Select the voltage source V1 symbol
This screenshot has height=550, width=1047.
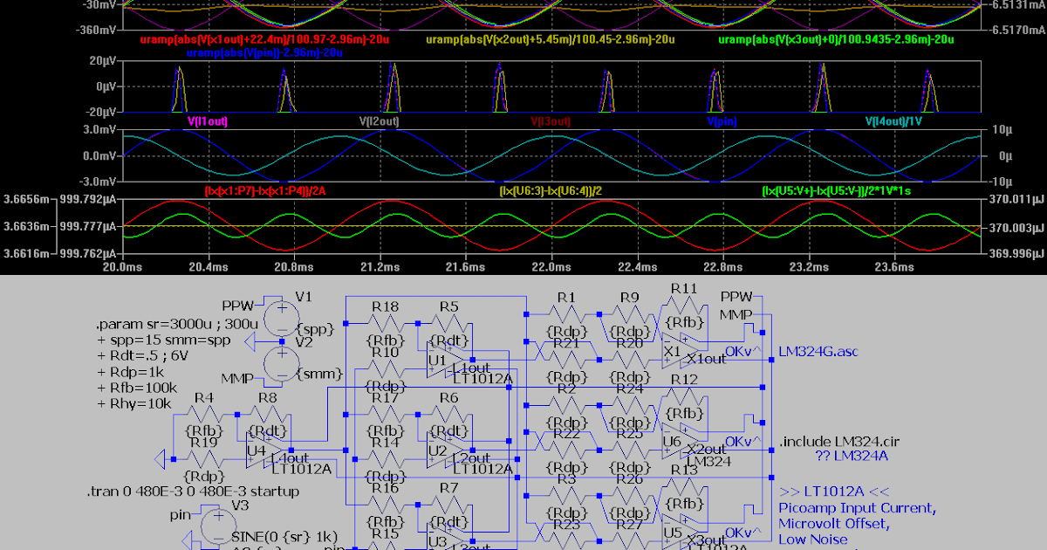coord(281,317)
